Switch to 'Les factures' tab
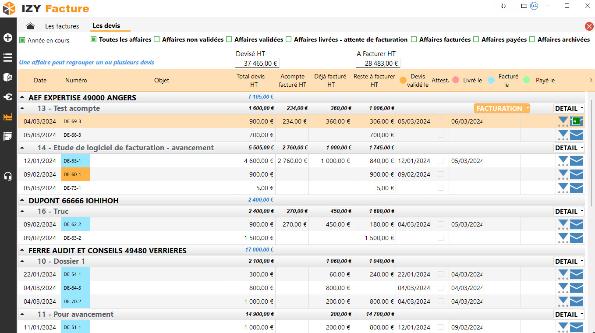This screenshot has height=333, width=595. [x=62, y=26]
